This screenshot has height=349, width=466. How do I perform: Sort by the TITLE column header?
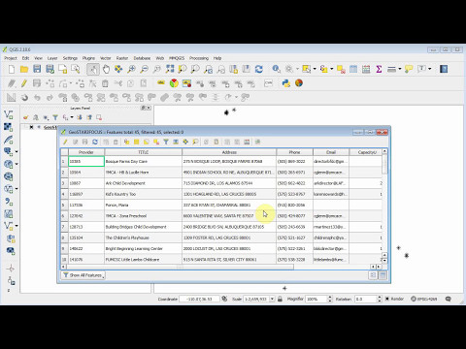[144, 152]
